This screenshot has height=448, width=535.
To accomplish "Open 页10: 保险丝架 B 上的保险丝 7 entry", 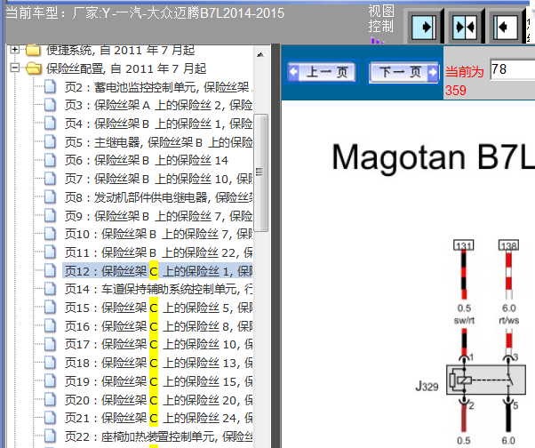I will [x=159, y=235].
